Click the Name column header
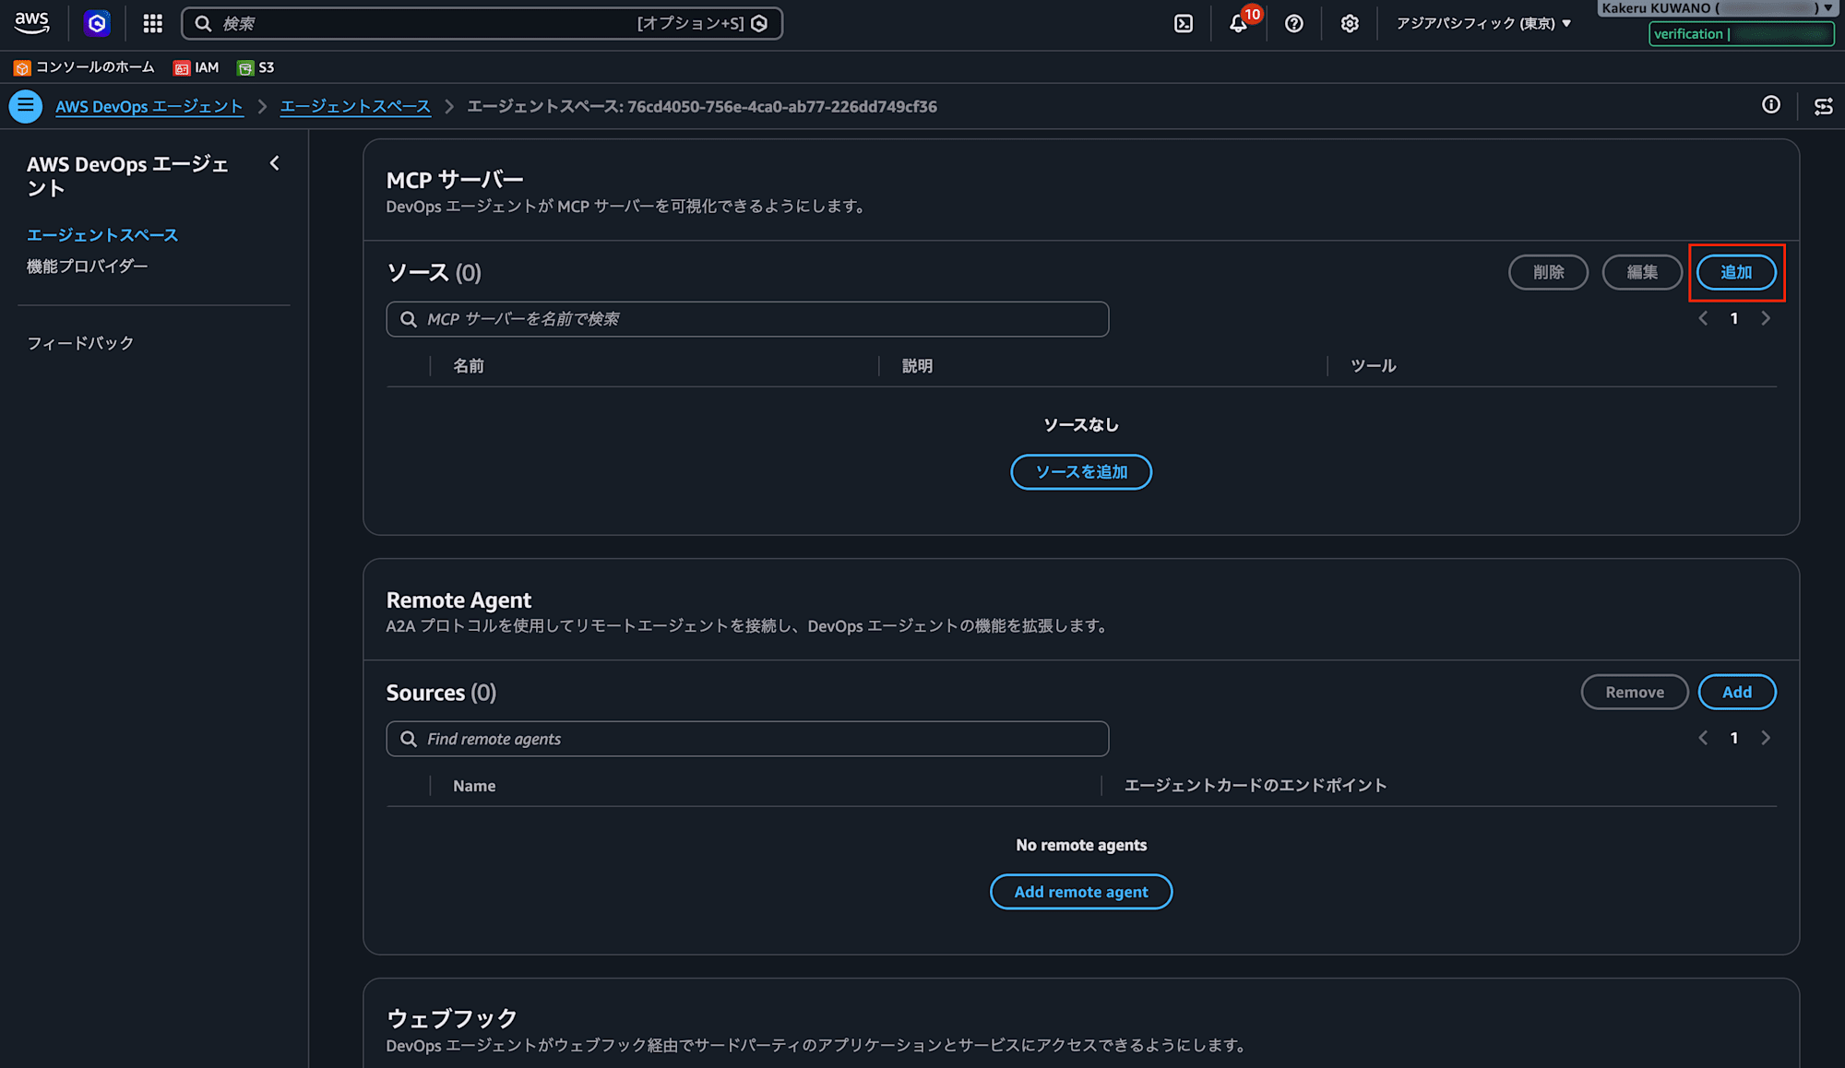1845x1068 pixels. (474, 786)
